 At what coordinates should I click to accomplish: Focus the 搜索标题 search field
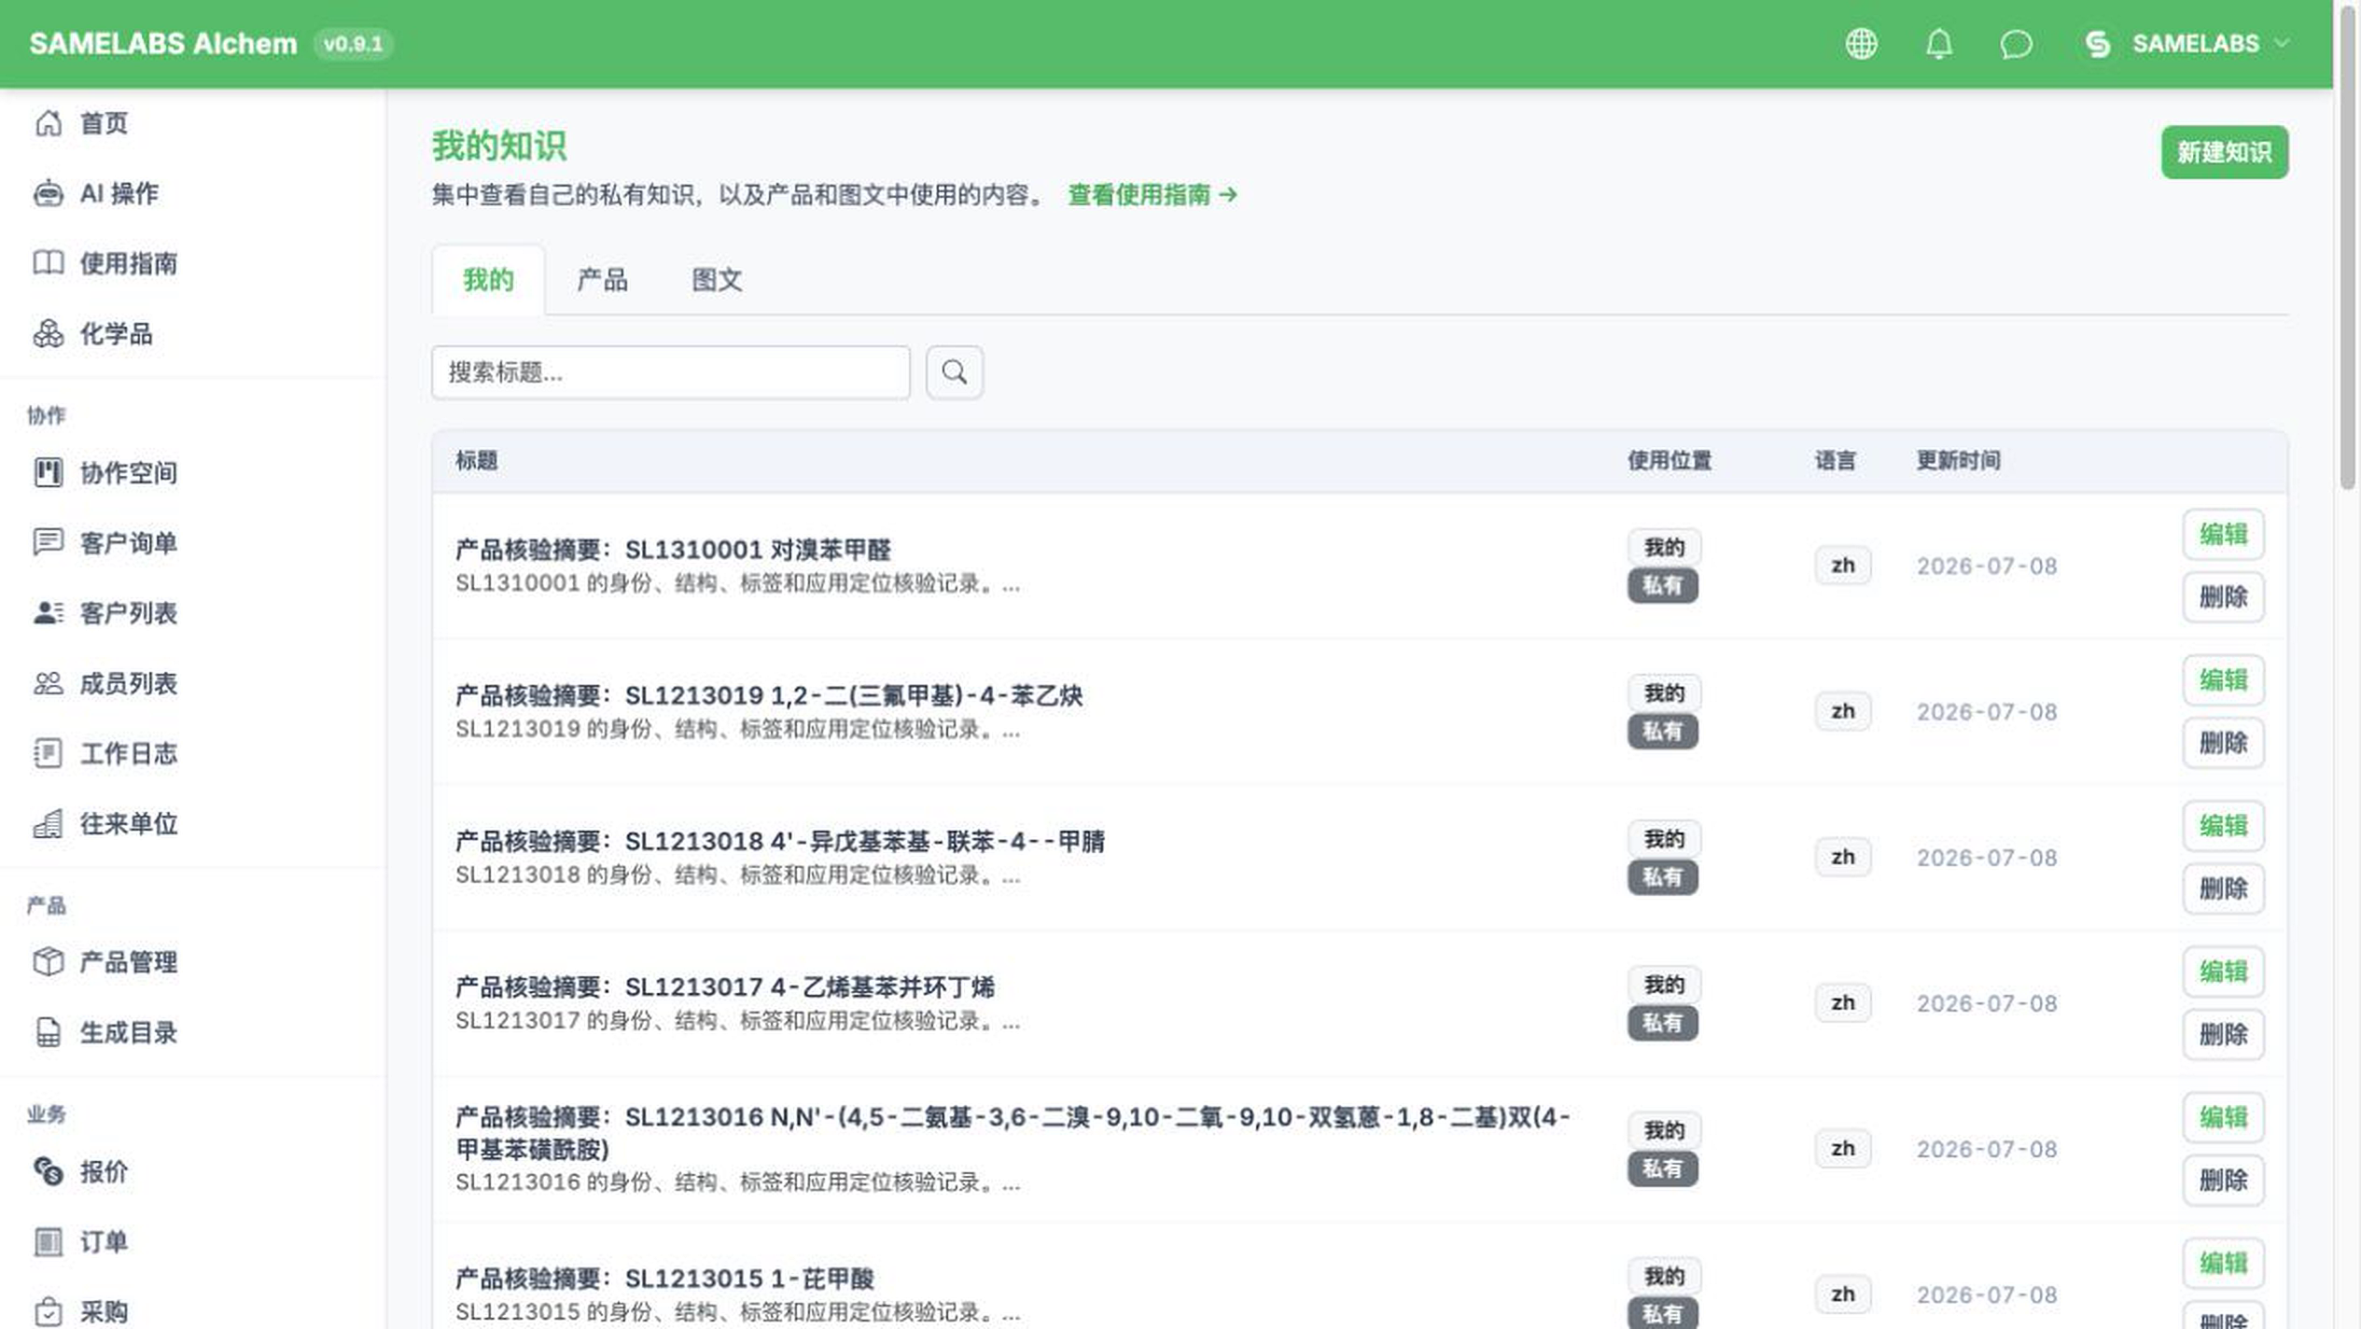[670, 372]
